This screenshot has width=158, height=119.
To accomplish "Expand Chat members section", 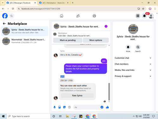I will (x=133, y=64).
